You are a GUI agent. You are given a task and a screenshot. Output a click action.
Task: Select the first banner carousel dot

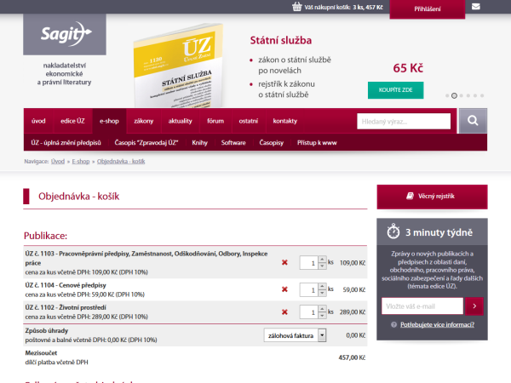447,95
